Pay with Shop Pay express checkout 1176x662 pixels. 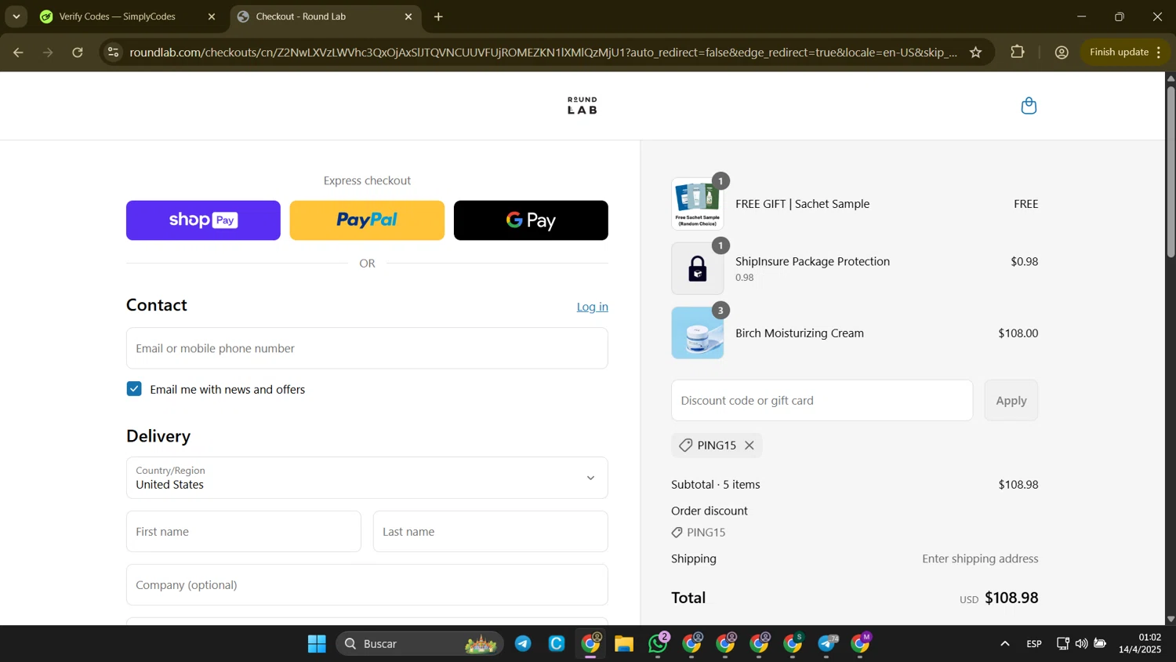203,220
